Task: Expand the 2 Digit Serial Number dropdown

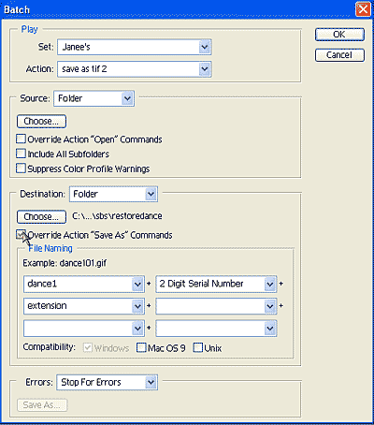Action: point(216,284)
